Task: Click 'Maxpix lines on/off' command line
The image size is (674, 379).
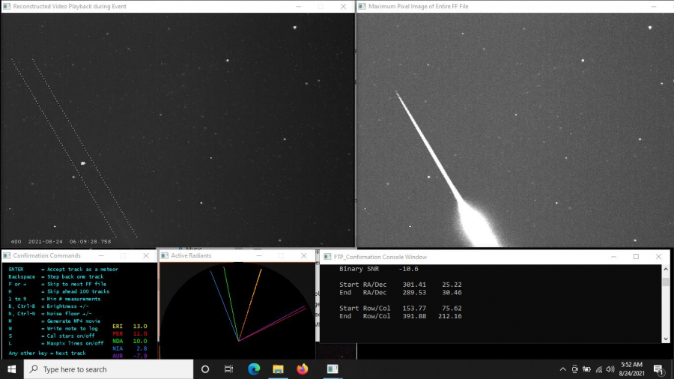Action: tap(56, 343)
